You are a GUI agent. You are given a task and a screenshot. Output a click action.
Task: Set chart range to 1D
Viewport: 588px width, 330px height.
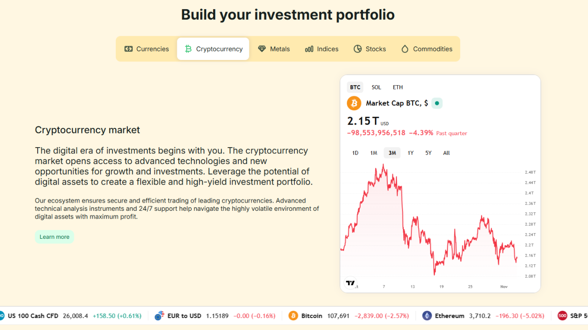coord(355,153)
